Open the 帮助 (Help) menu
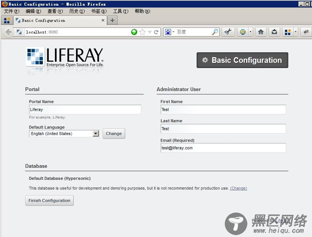The height and width of the screenshot is (237, 312). [x=142, y=11]
